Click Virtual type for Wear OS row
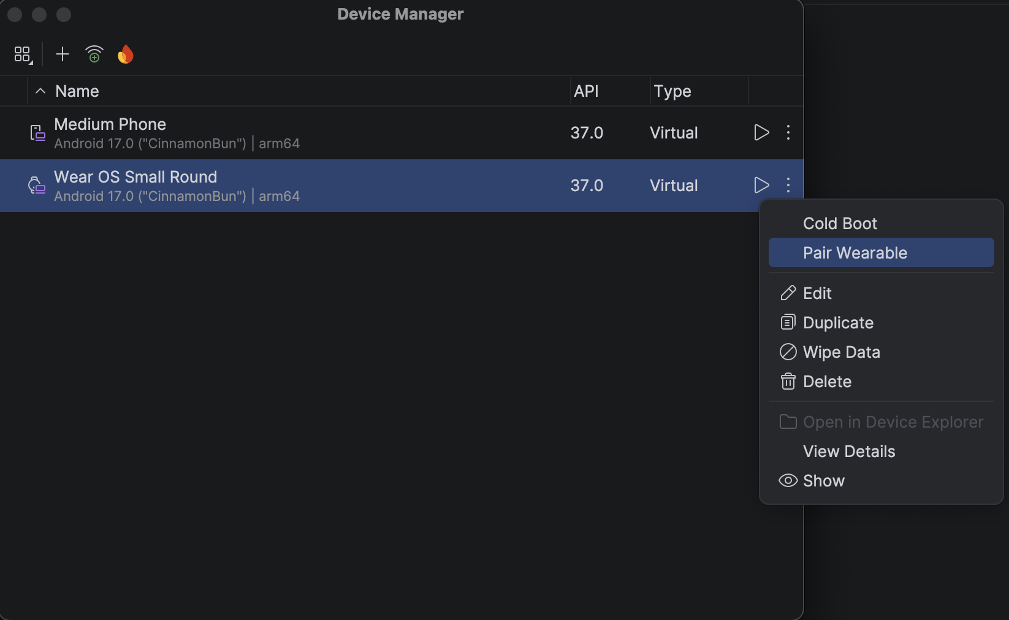1009x620 pixels. pyautogui.click(x=674, y=186)
